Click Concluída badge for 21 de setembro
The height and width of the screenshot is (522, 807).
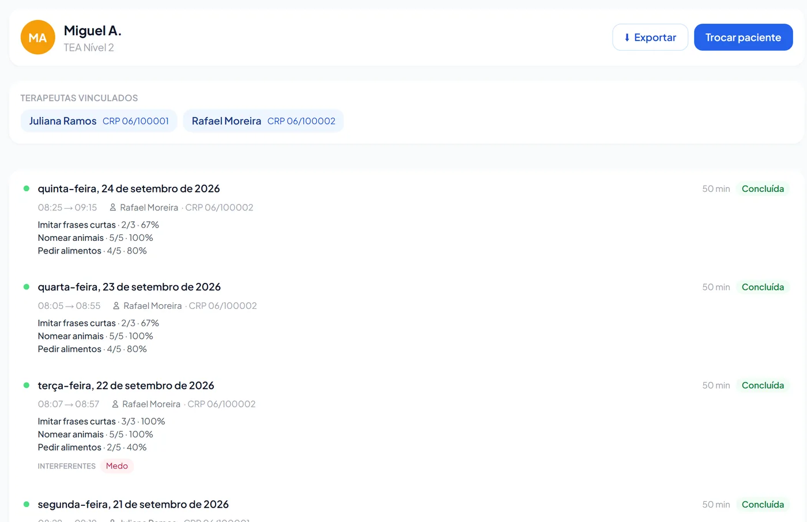pos(763,505)
